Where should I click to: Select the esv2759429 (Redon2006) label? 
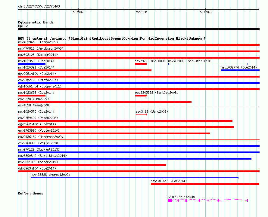[x=38, y=118]
